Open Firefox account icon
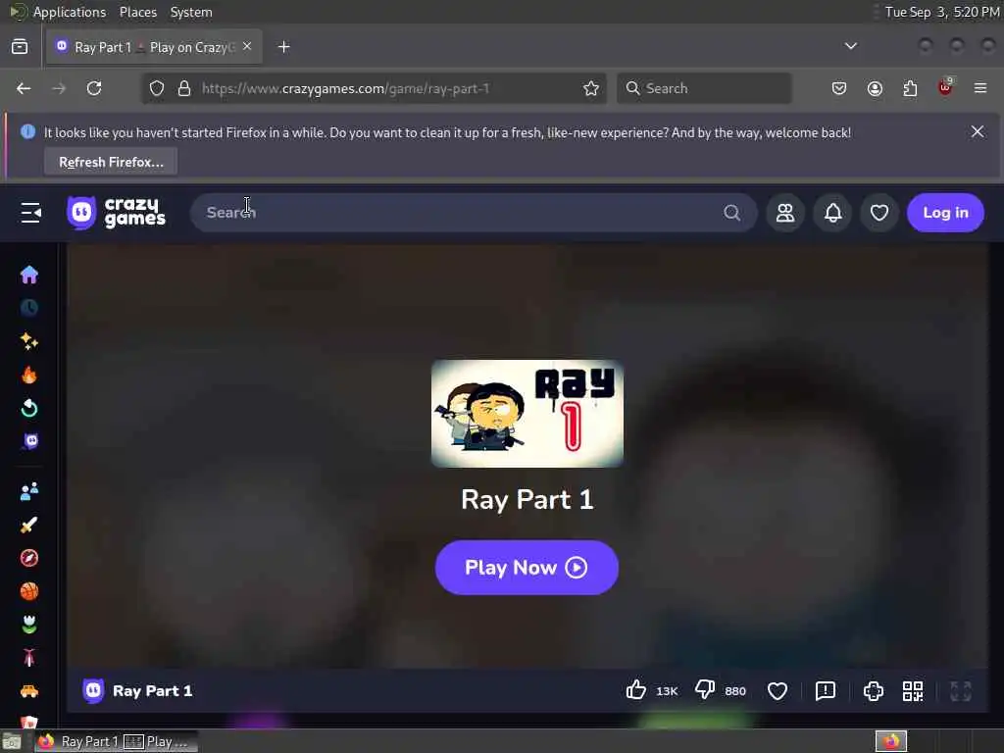 (875, 88)
